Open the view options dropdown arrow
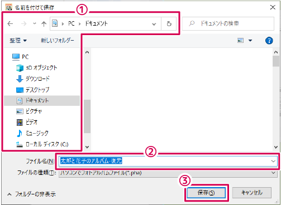 [250, 40]
